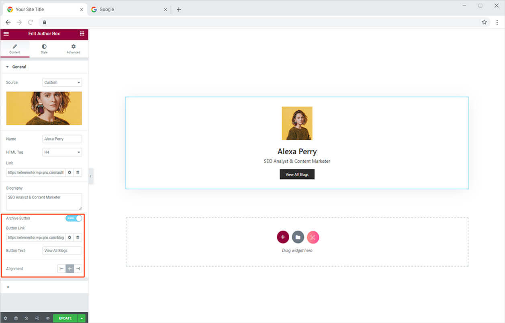This screenshot has width=505, height=323.
Task: Open the HTML Tag dropdown
Action: (62, 152)
